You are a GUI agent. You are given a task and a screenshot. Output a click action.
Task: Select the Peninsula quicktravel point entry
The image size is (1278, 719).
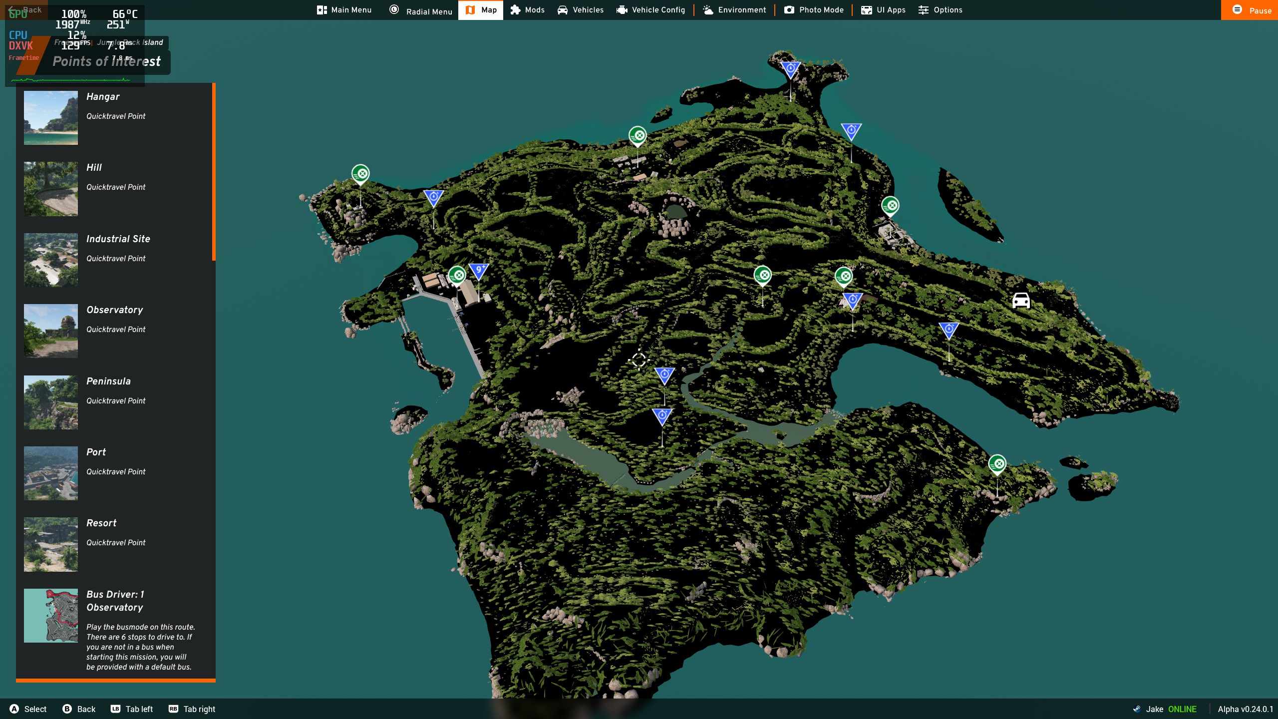114,402
